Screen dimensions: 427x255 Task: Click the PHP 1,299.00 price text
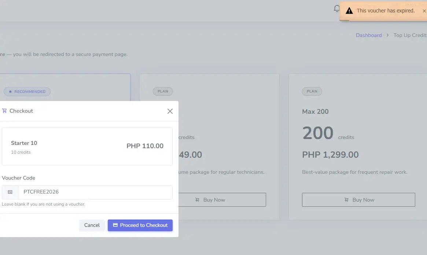(330, 155)
